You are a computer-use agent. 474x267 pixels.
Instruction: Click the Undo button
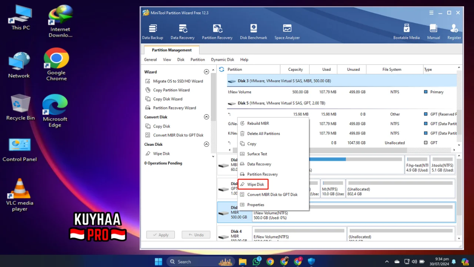(196, 235)
